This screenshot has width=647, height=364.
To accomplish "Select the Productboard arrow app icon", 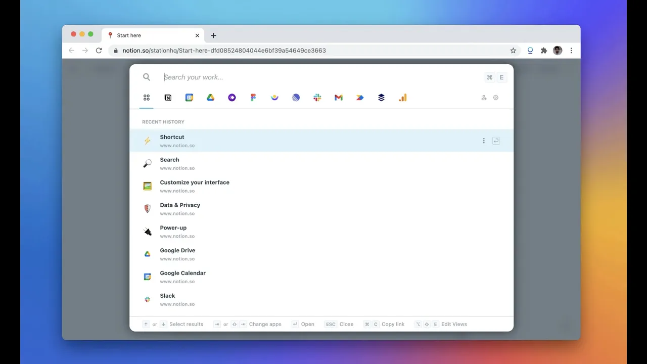I will click(x=360, y=98).
